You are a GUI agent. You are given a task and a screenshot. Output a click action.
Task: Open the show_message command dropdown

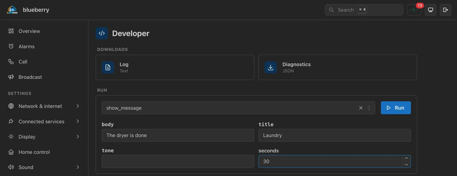pyautogui.click(x=238, y=108)
